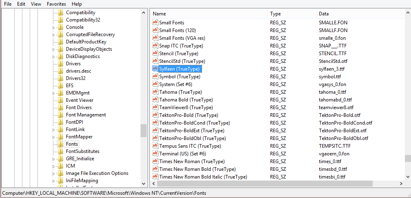Screen dimensions: 411x198
Task: Open the Edit menu
Action: [21, 4]
